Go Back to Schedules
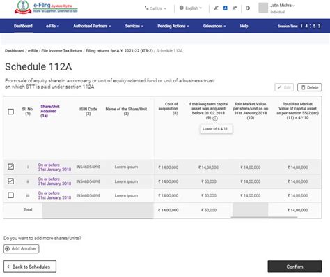Image resolution: width=330 pixels, height=277 pixels. [30, 267]
